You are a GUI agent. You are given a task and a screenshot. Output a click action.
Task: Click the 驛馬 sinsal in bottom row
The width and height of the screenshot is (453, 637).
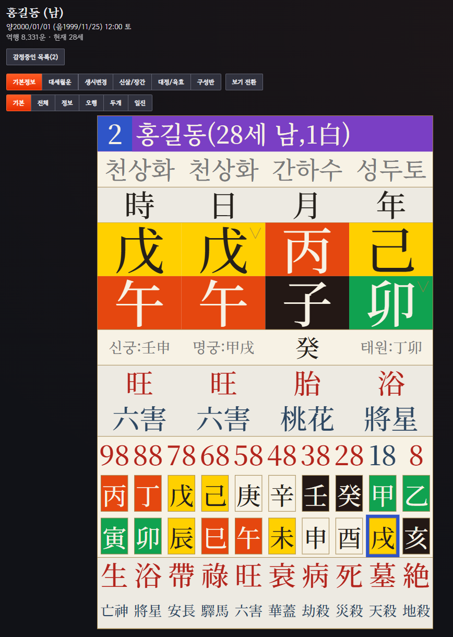(214, 610)
